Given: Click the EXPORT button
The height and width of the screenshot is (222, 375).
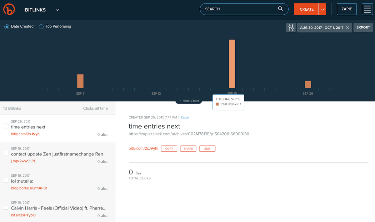Looking at the screenshot, I should (x=363, y=28).
